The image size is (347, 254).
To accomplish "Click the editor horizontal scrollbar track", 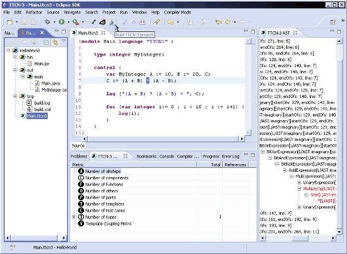I will click(163, 139).
